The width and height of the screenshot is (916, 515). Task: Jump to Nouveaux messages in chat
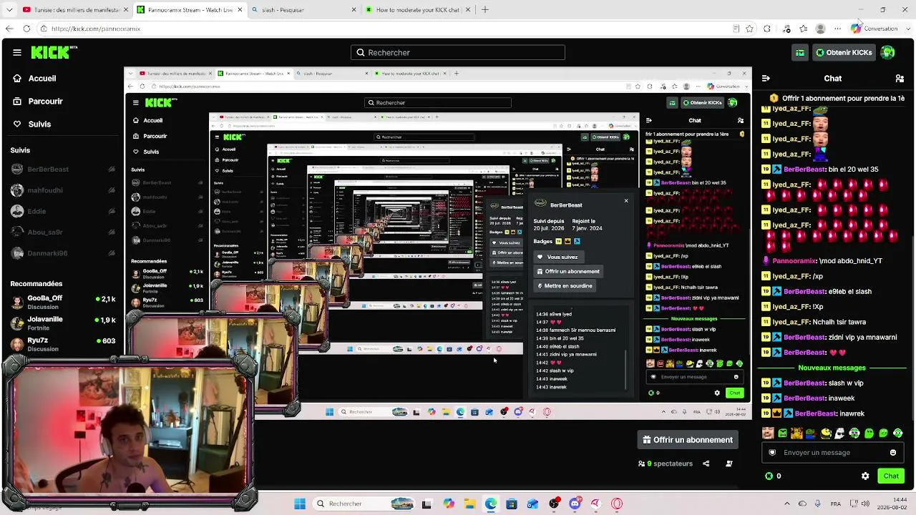[832, 368]
